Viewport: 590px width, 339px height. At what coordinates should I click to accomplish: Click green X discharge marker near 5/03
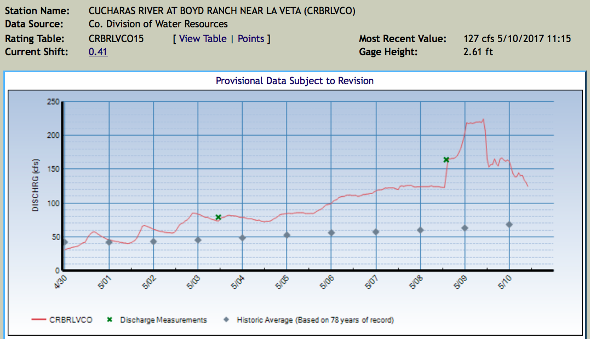(x=218, y=217)
